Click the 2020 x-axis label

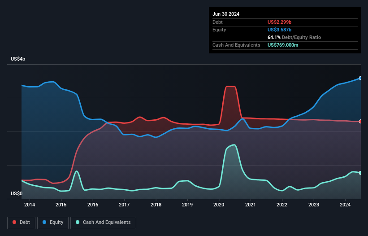point(219,205)
